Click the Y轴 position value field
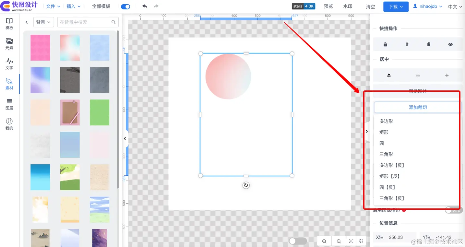Viewport: 465px width, 247px height. click(x=441, y=237)
